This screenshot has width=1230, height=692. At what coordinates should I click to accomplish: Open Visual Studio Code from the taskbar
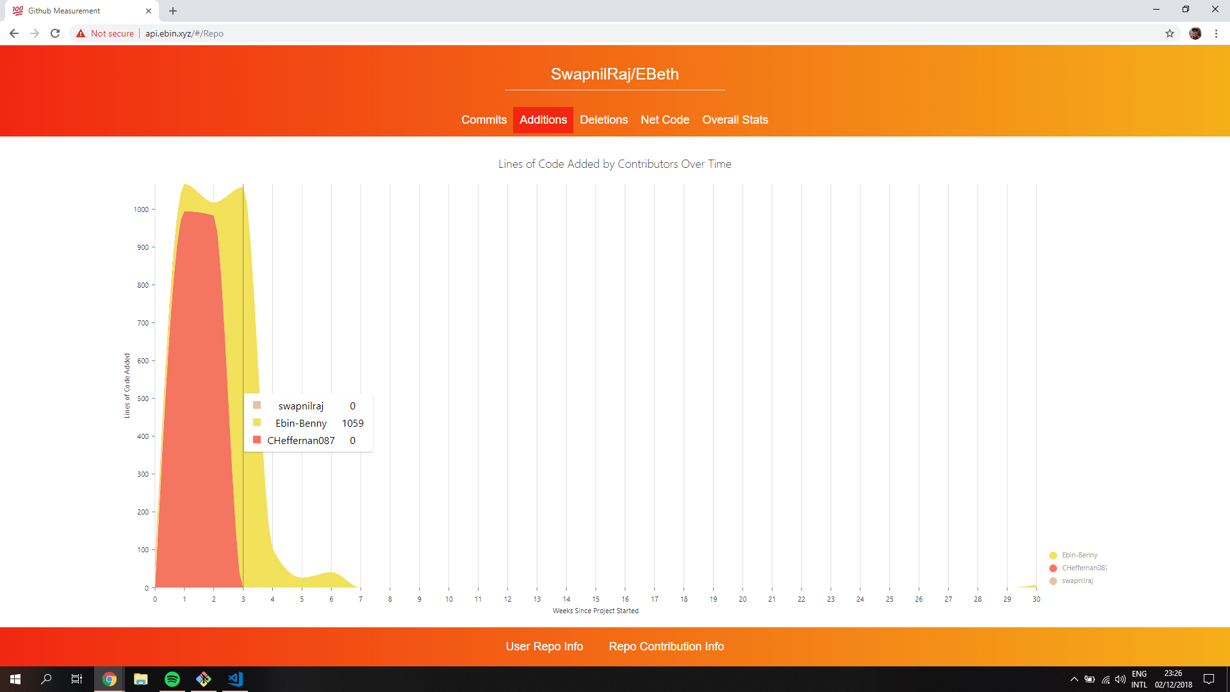(x=235, y=679)
